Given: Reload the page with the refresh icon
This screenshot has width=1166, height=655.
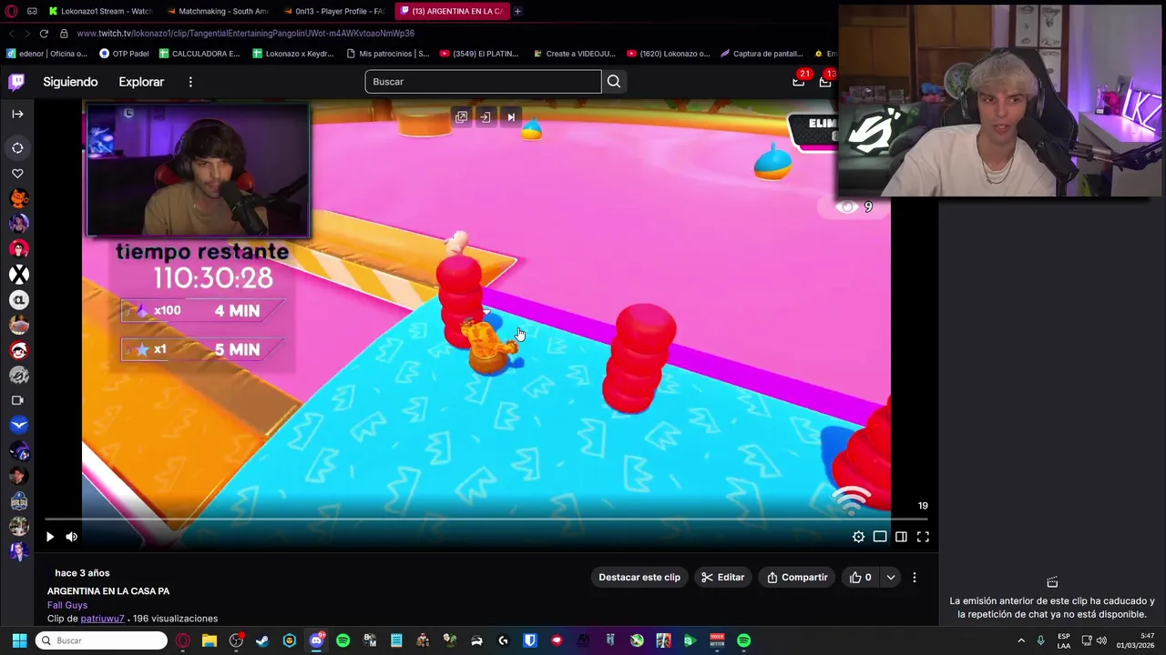Looking at the screenshot, I should point(43,33).
